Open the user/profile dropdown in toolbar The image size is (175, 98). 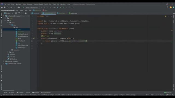pyautogui.click(x=19, y=7)
